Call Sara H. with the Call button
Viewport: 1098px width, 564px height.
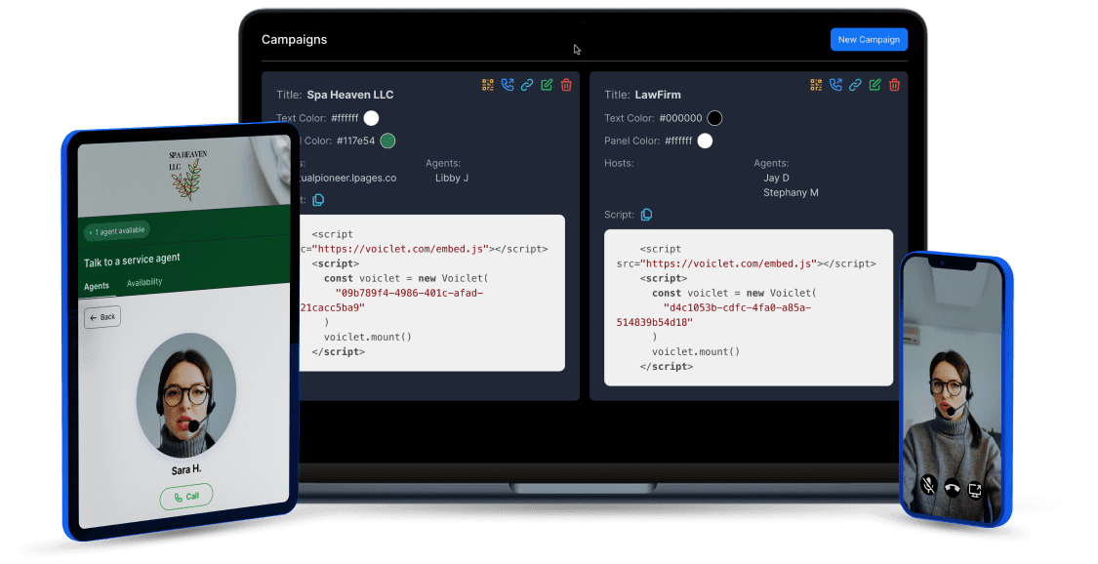click(186, 497)
